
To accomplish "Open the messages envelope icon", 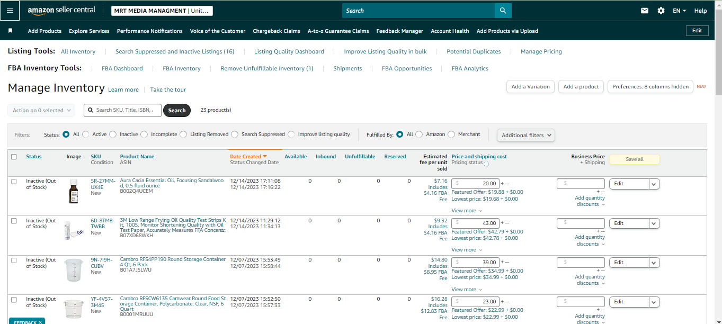I will pos(645,11).
